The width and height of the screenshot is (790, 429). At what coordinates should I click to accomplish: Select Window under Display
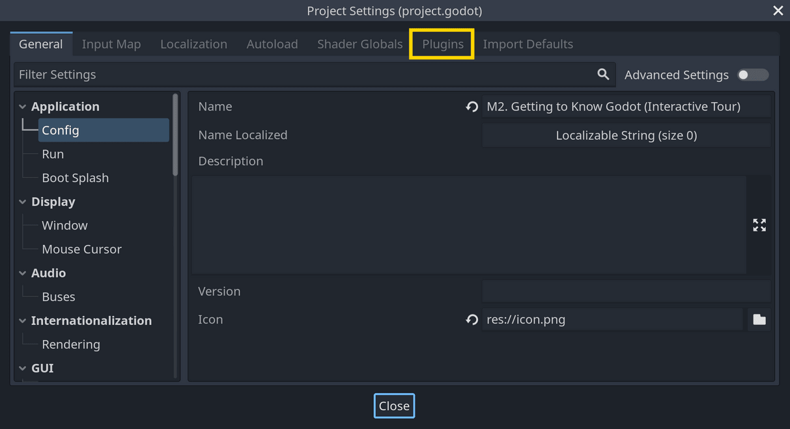pyautogui.click(x=64, y=226)
